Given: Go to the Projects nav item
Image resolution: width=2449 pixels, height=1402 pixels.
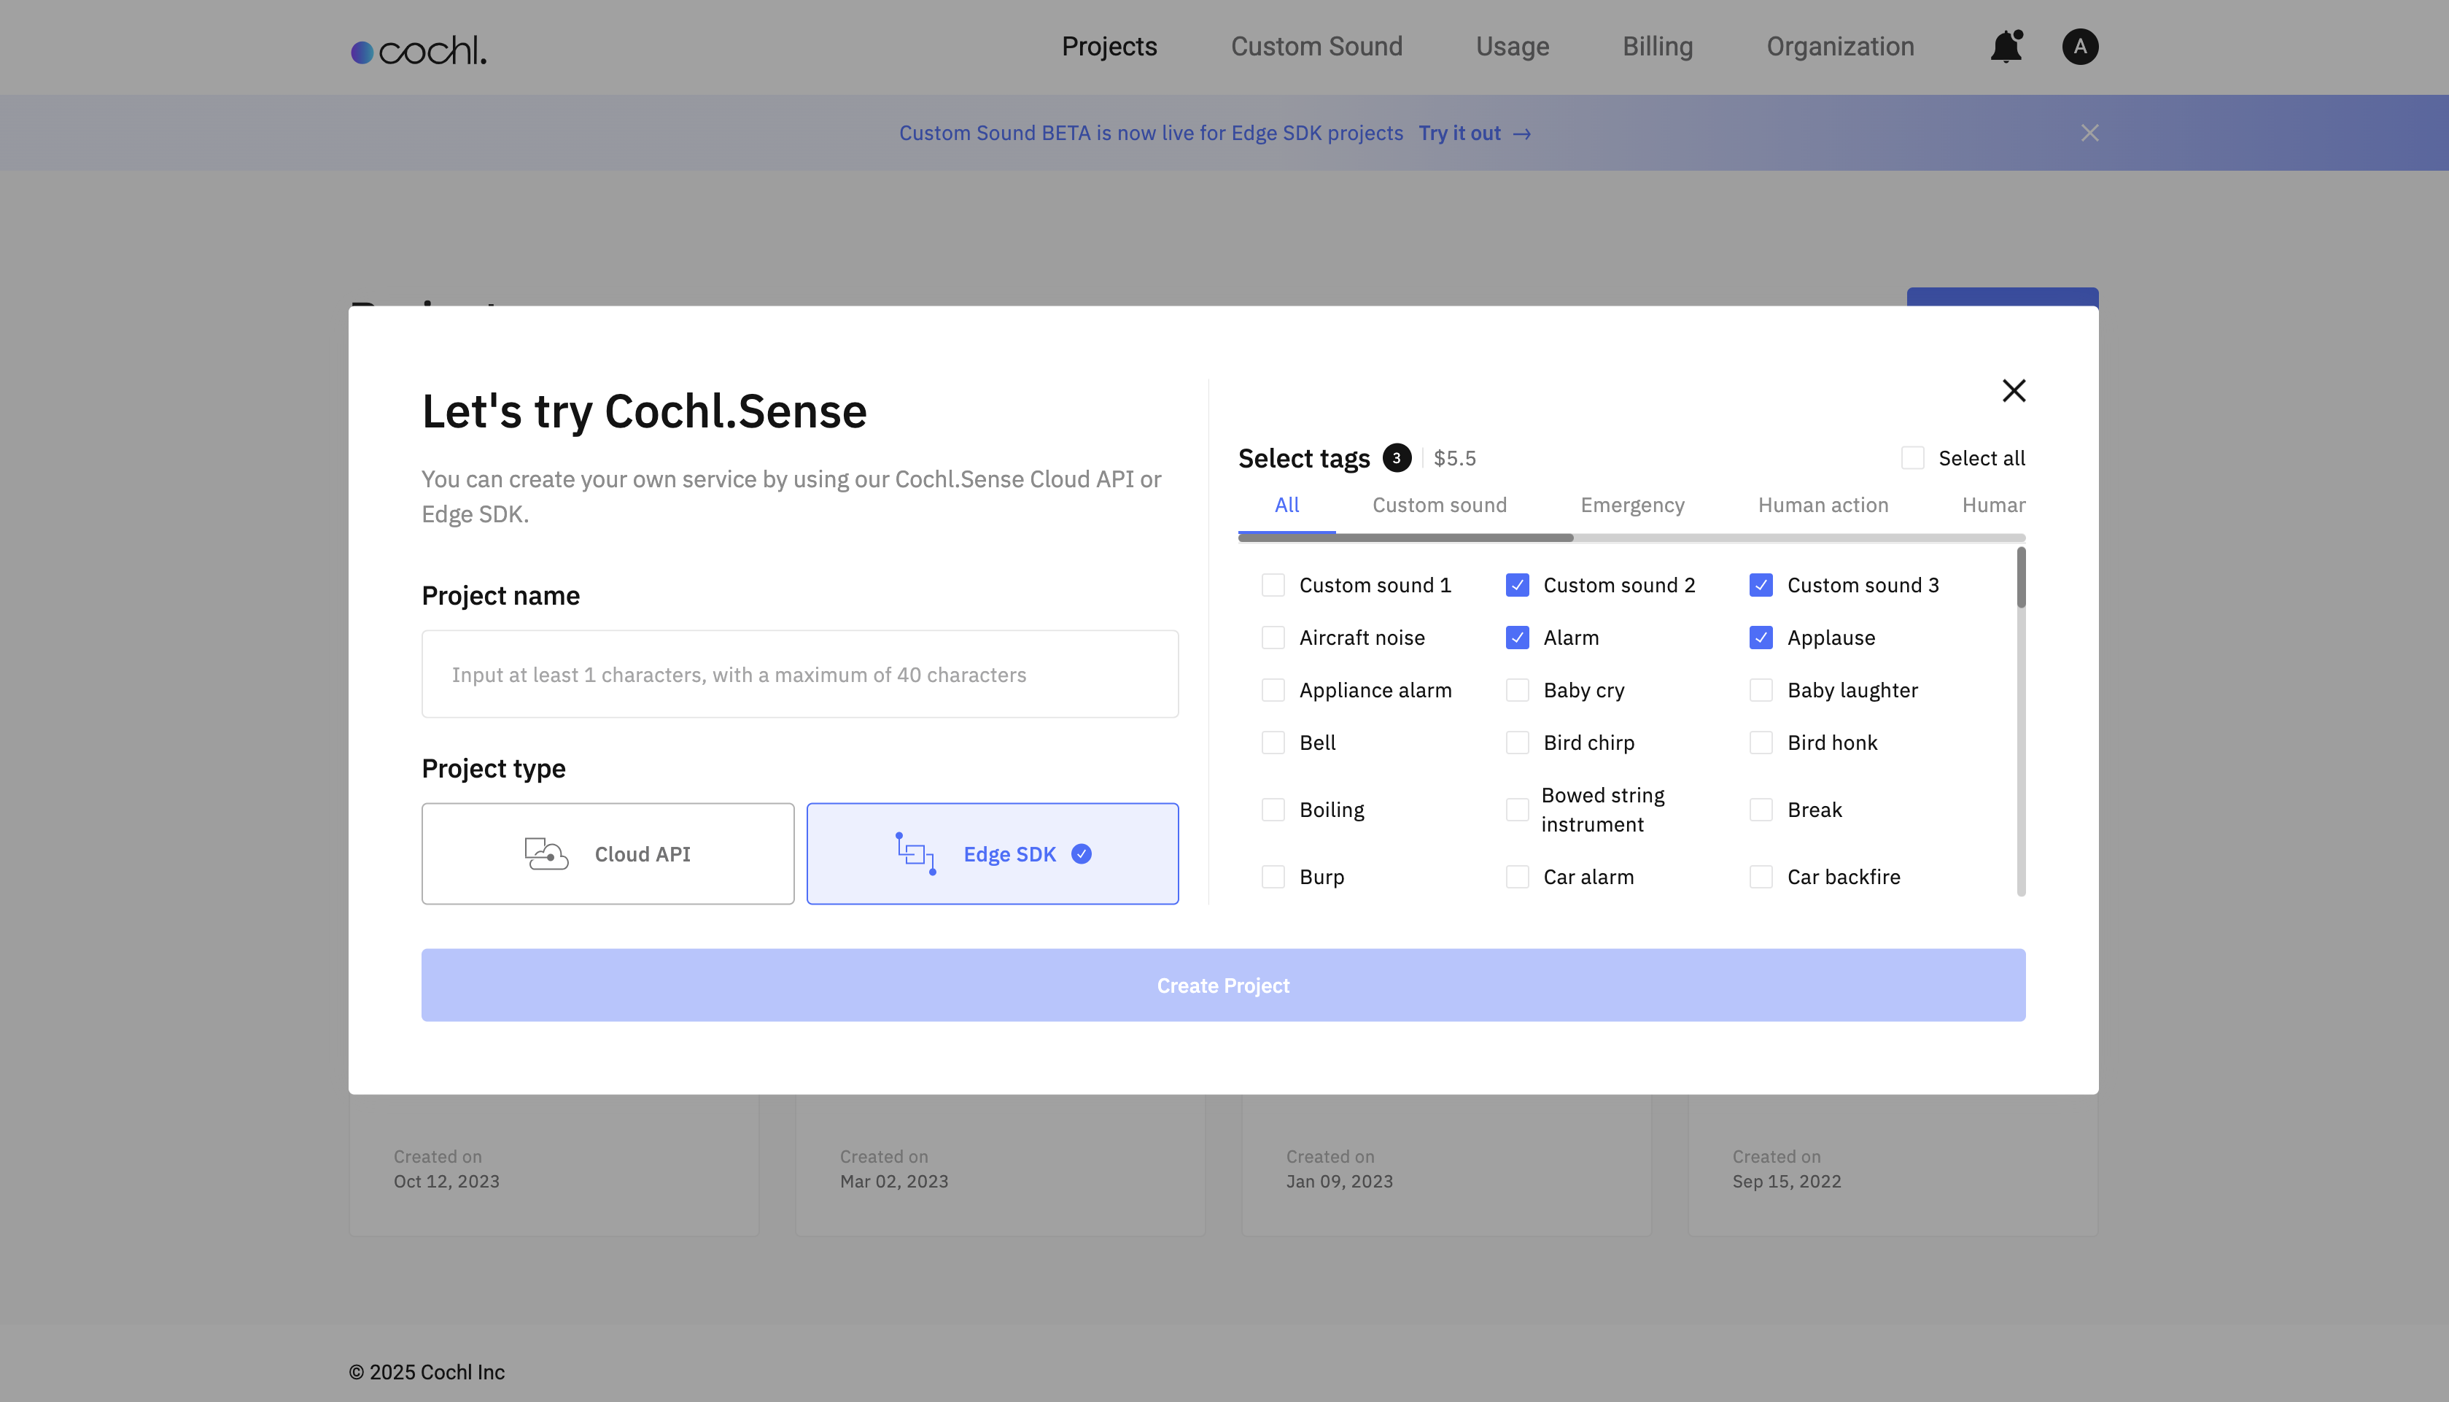Looking at the screenshot, I should pos(1109,46).
